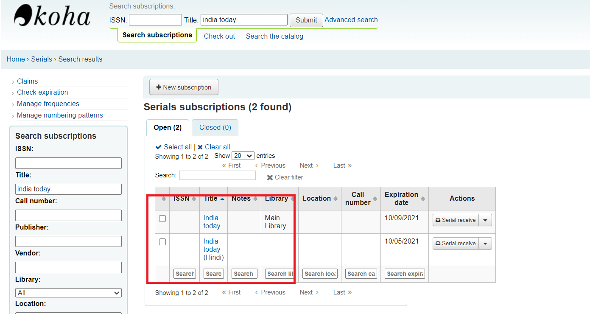590x314 pixels.
Task: Click Serial receive for India today
Action: pos(455,220)
